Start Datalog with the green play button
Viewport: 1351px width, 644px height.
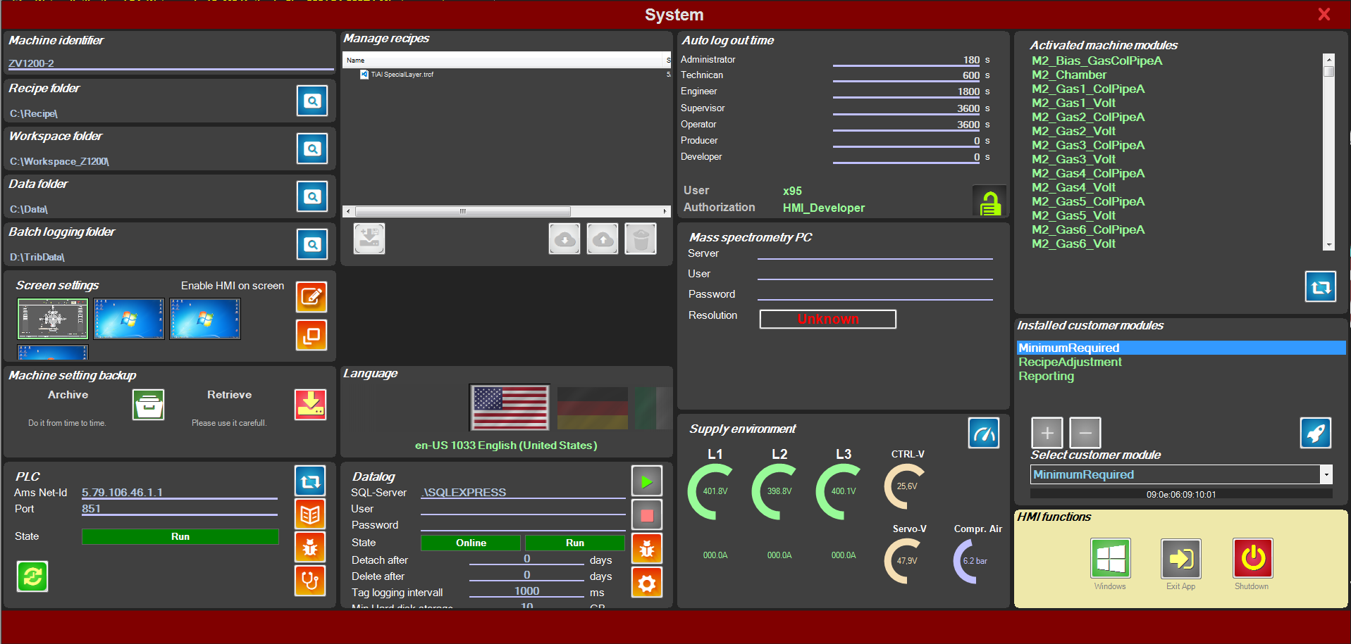tap(646, 482)
